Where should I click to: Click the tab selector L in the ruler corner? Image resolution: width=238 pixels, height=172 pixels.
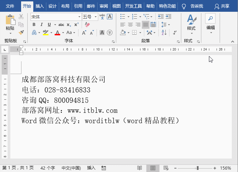pos(5,49)
